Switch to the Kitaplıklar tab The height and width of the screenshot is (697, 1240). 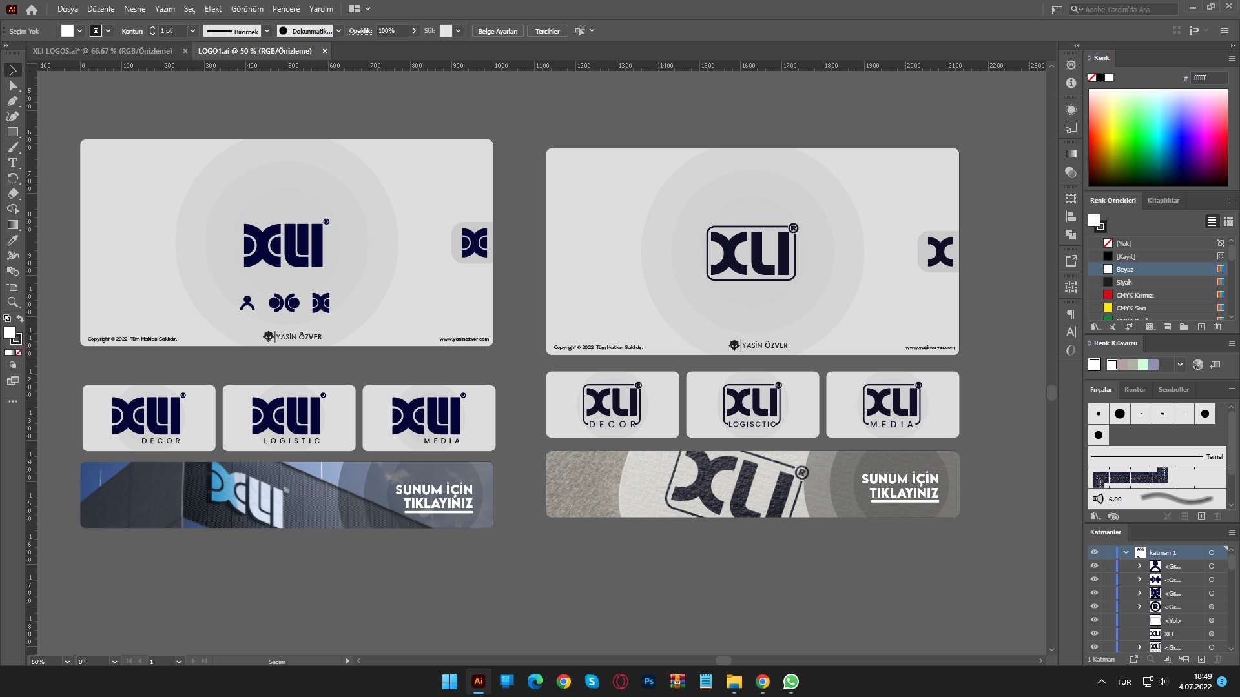1163,201
